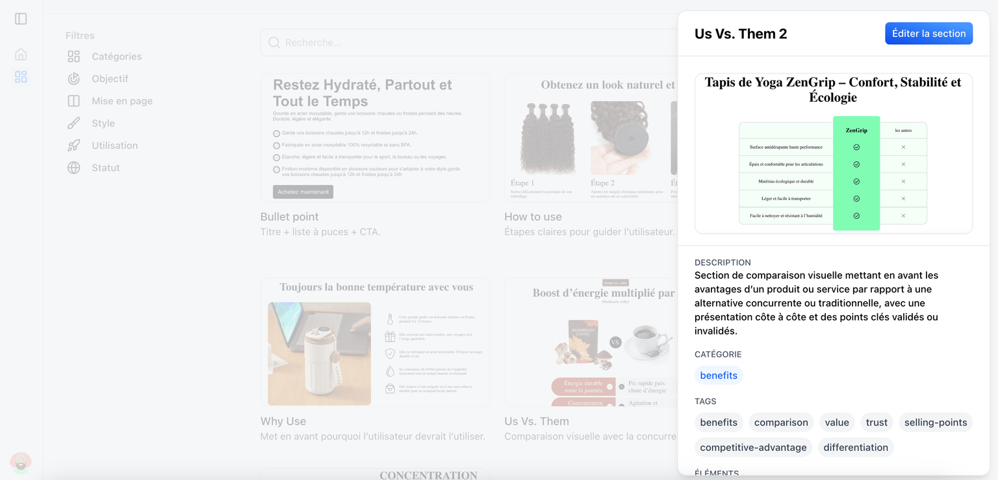
Task: Open the home icon in sidebar
Action: 21,55
